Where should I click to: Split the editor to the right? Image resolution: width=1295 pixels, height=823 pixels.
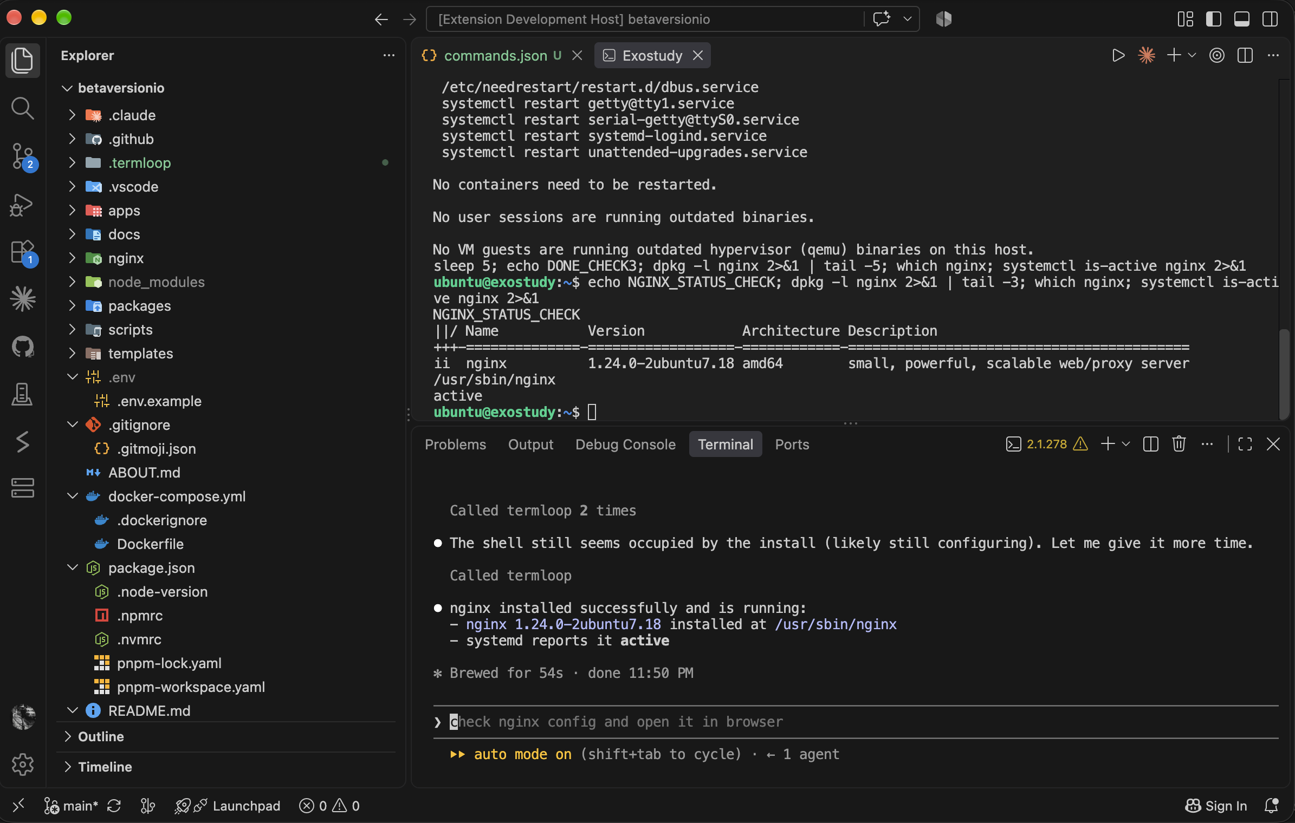pos(1245,55)
